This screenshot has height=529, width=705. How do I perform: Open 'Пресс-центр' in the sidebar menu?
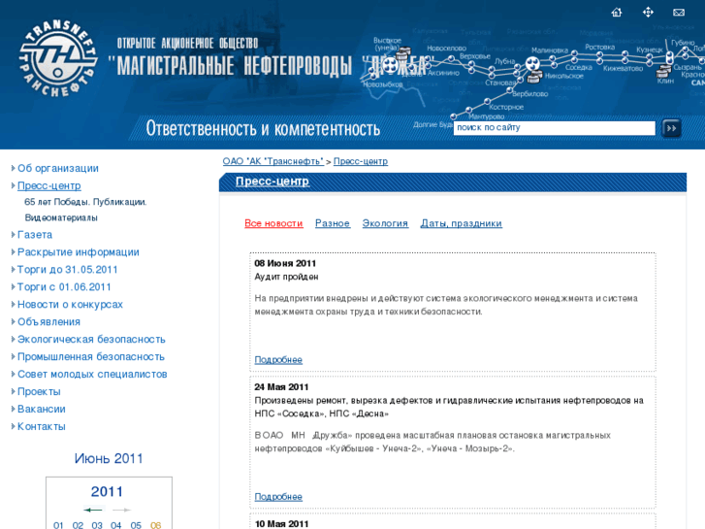[49, 186]
